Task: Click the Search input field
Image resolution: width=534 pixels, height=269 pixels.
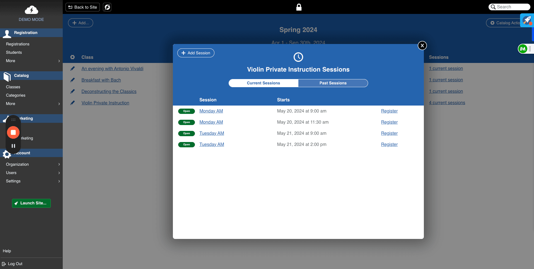Action: 509,7
